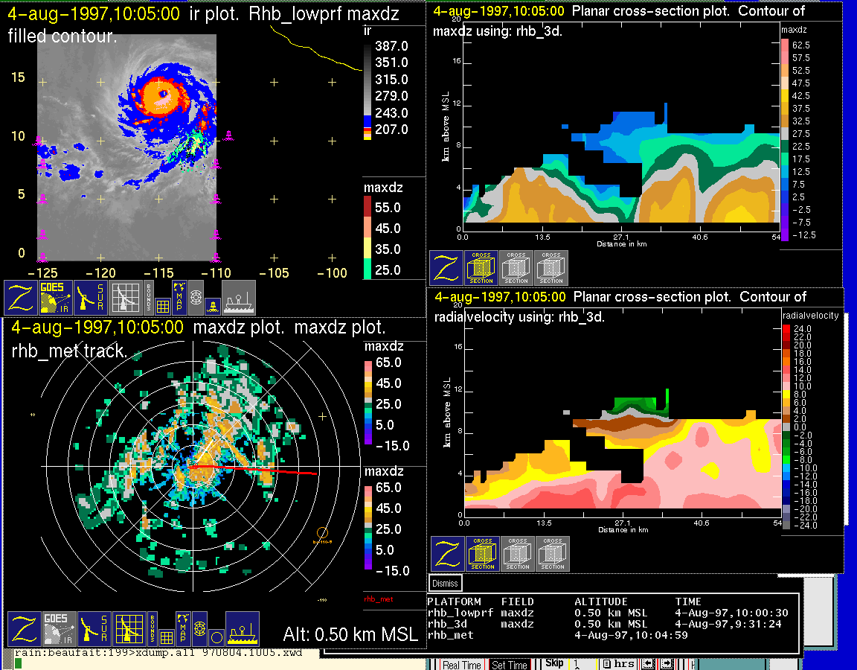Select the SUR radar surveillance icon in top panel
Viewport: 857px width, 670px height.
pyautogui.click(x=92, y=298)
